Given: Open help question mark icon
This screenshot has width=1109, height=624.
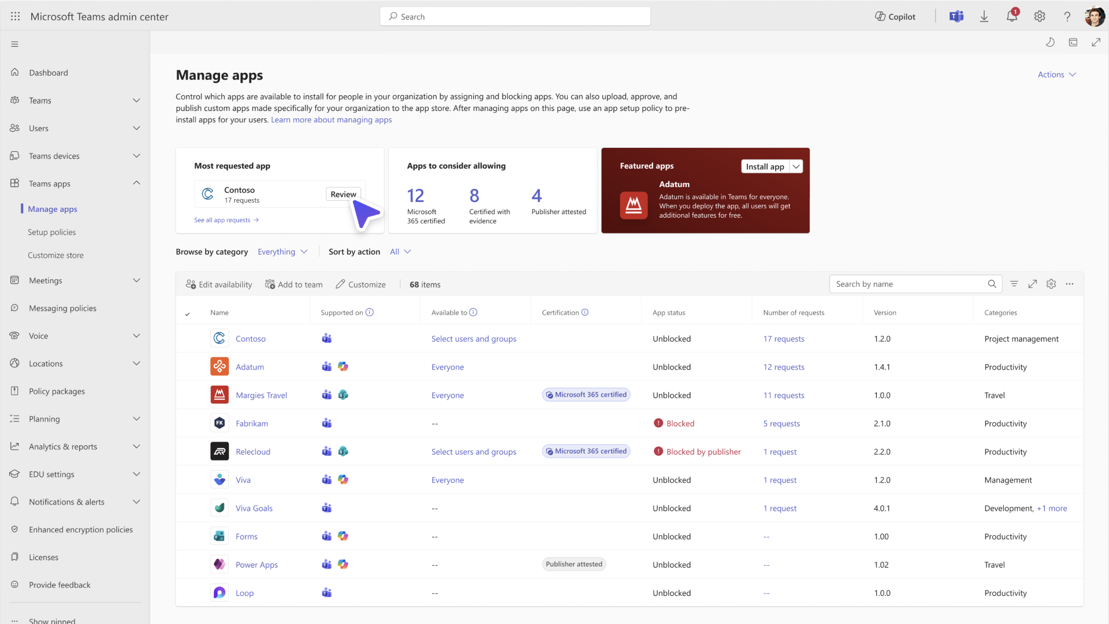Looking at the screenshot, I should click(1067, 17).
